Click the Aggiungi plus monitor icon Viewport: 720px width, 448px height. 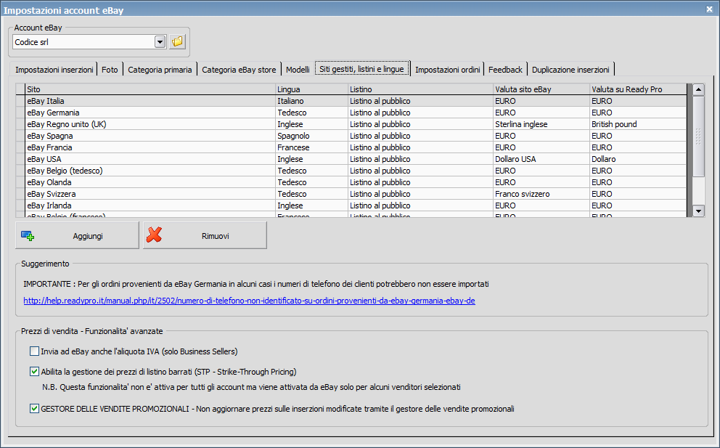(28, 236)
